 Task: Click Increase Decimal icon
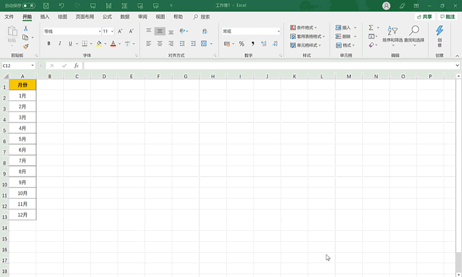[x=264, y=44]
